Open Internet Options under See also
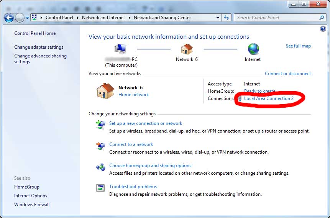 31,196
